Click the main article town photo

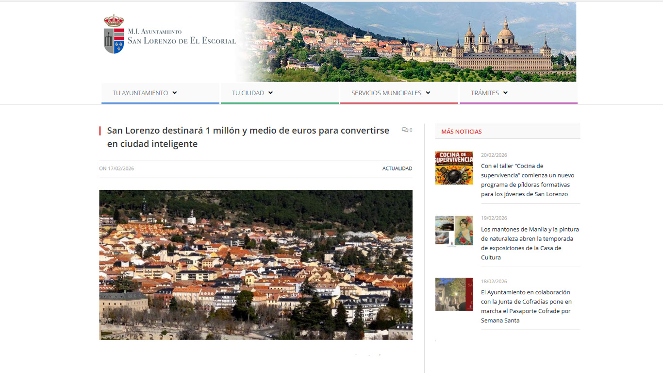pyautogui.click(x=256, y=265)
